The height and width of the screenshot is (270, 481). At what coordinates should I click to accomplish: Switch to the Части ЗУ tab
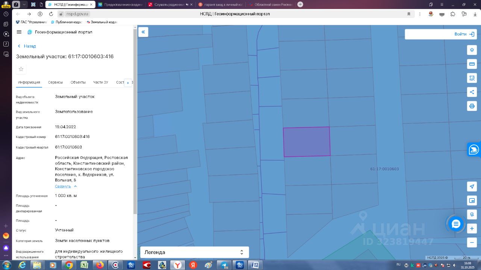coord(101,82)
